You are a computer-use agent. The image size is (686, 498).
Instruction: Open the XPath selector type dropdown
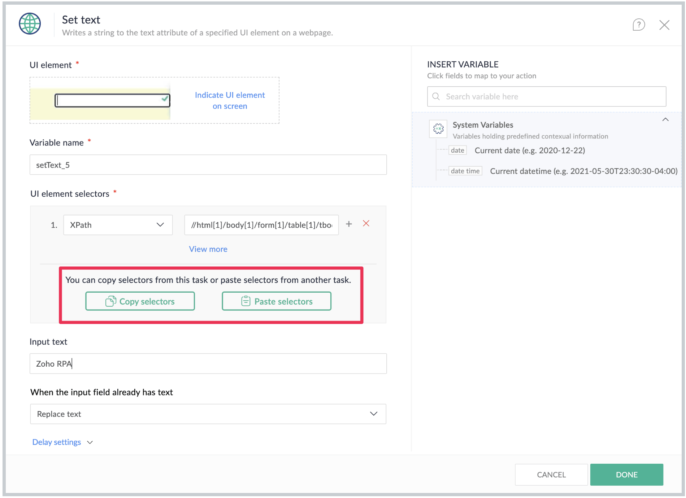point(118,225)
